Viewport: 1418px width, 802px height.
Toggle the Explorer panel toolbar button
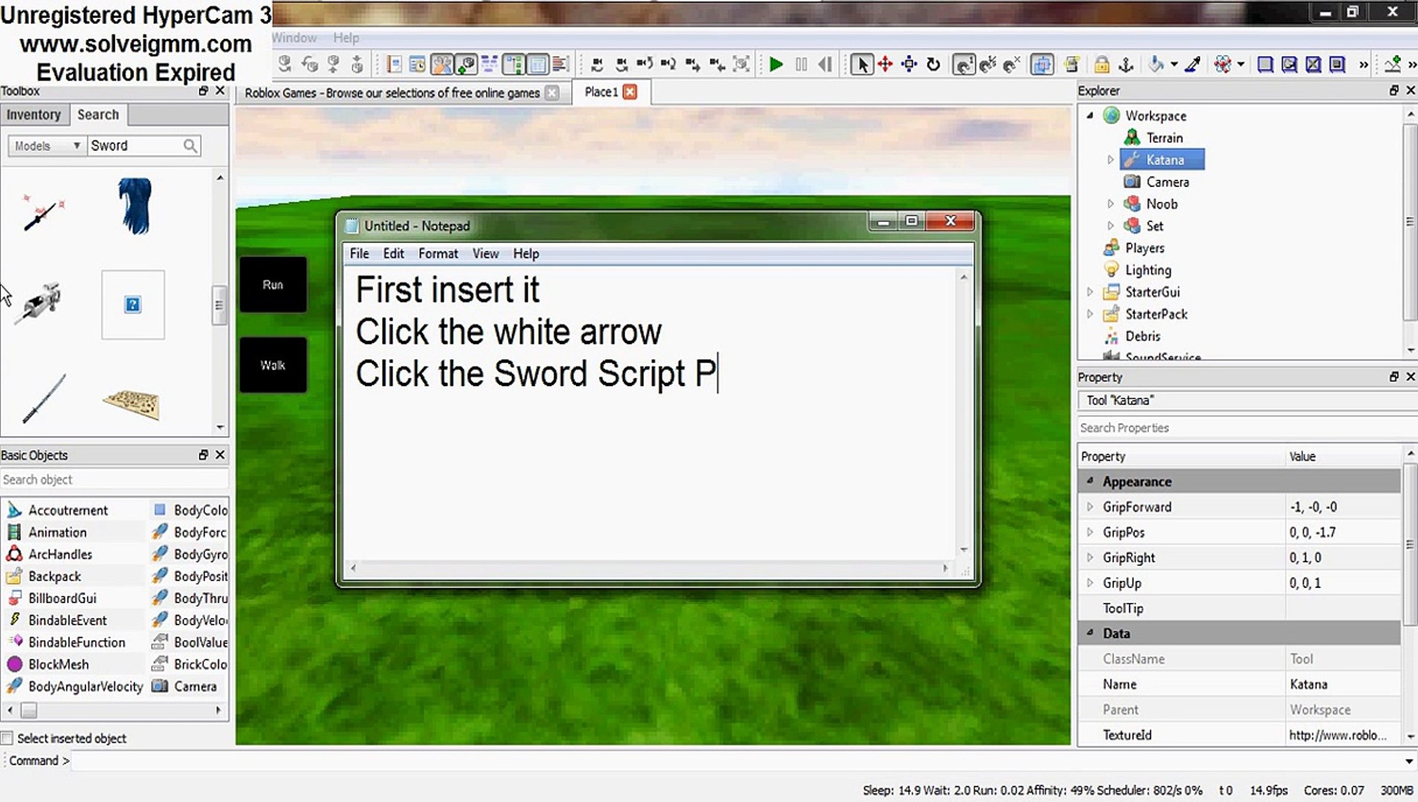tap(514, 65)
